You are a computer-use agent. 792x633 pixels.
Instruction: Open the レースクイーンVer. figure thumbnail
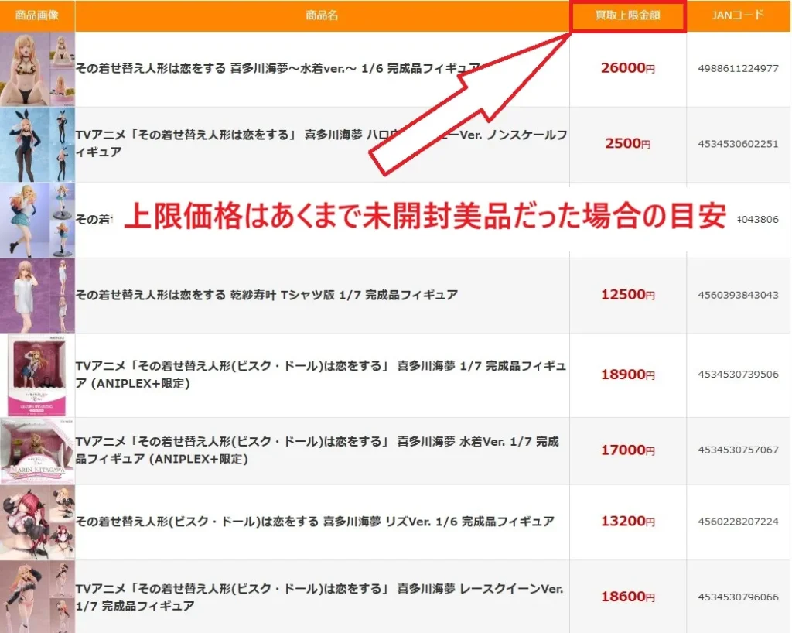[x=37, y=597]
